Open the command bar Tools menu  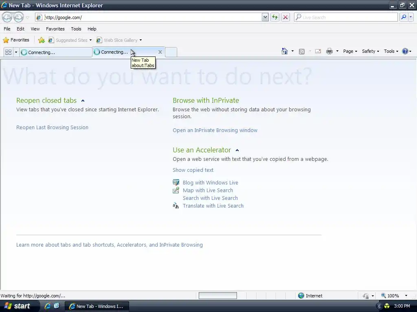391,51
